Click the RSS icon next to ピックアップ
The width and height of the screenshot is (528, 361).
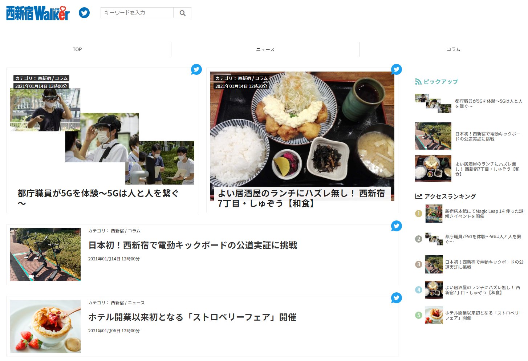[418, 82]
